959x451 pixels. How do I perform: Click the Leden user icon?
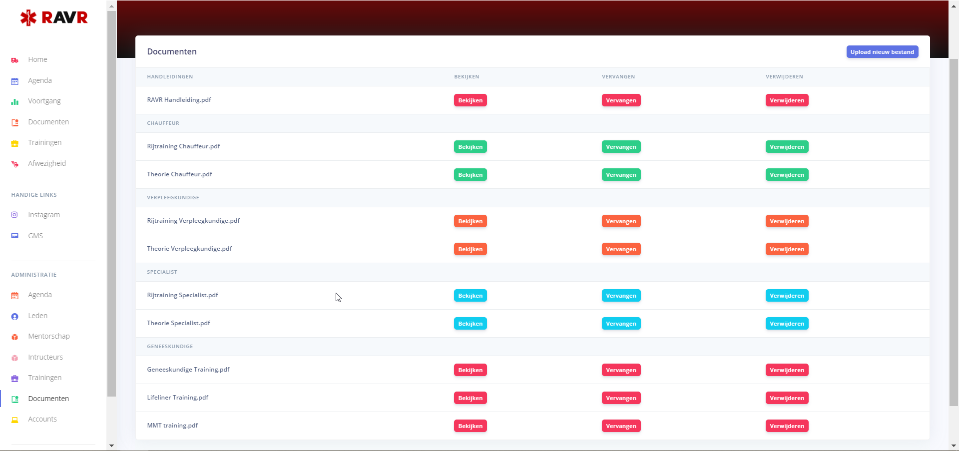[15, 316]
